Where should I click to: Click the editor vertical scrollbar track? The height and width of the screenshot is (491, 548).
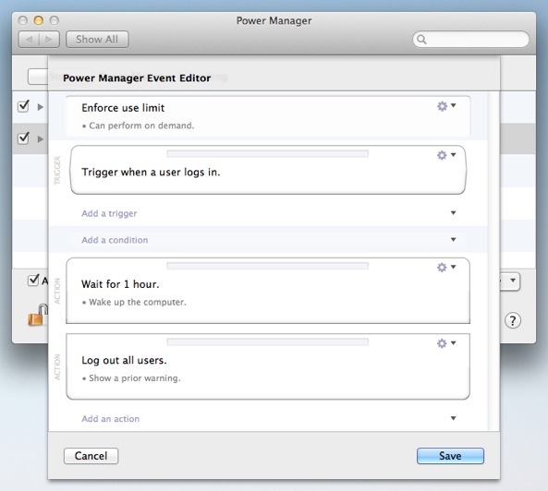point(493,262)
